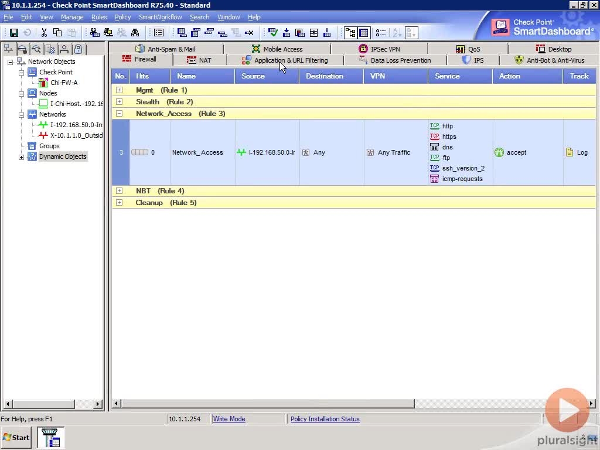Click the Windows Start button

pos(16,438)
